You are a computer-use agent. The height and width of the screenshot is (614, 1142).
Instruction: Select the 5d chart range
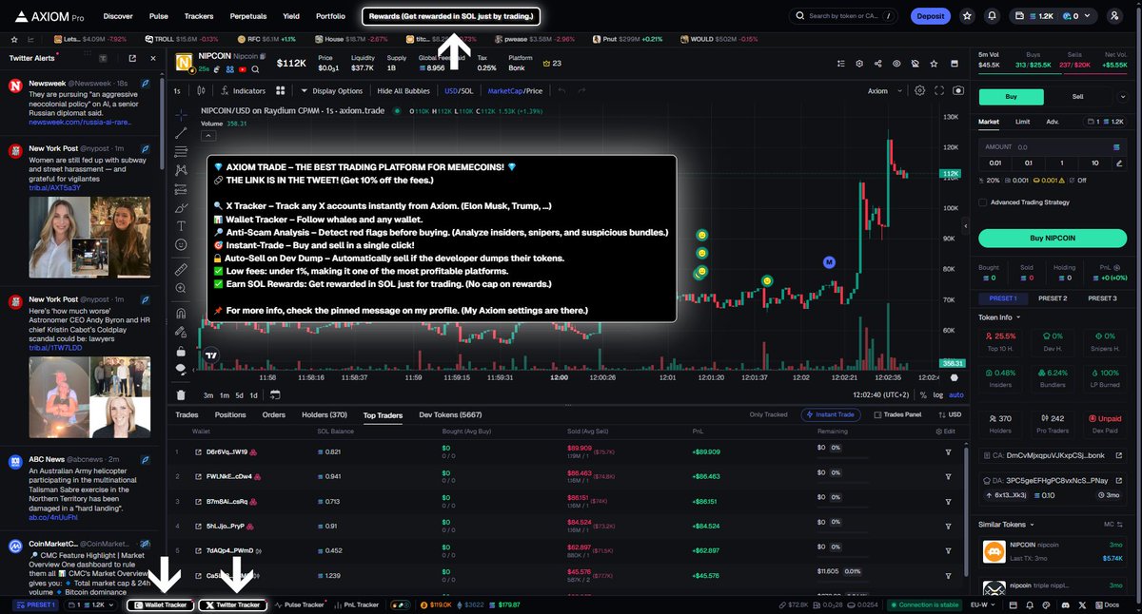tap(239, 395)
